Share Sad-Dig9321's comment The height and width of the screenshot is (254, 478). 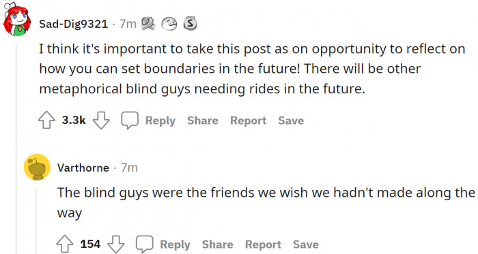point(203,121)
